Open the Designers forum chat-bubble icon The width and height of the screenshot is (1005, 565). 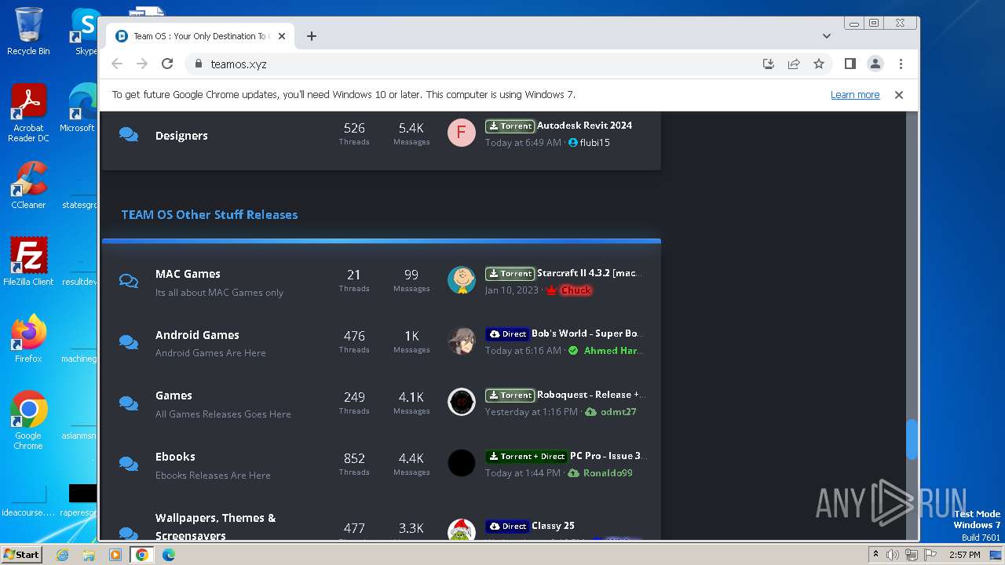point(129,134)
